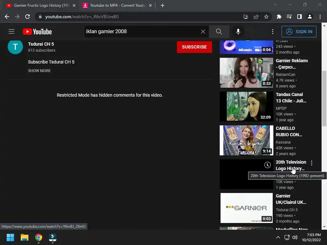
Task: Click the red SUBSCRIBE button
Action: [x=194, y=47]
